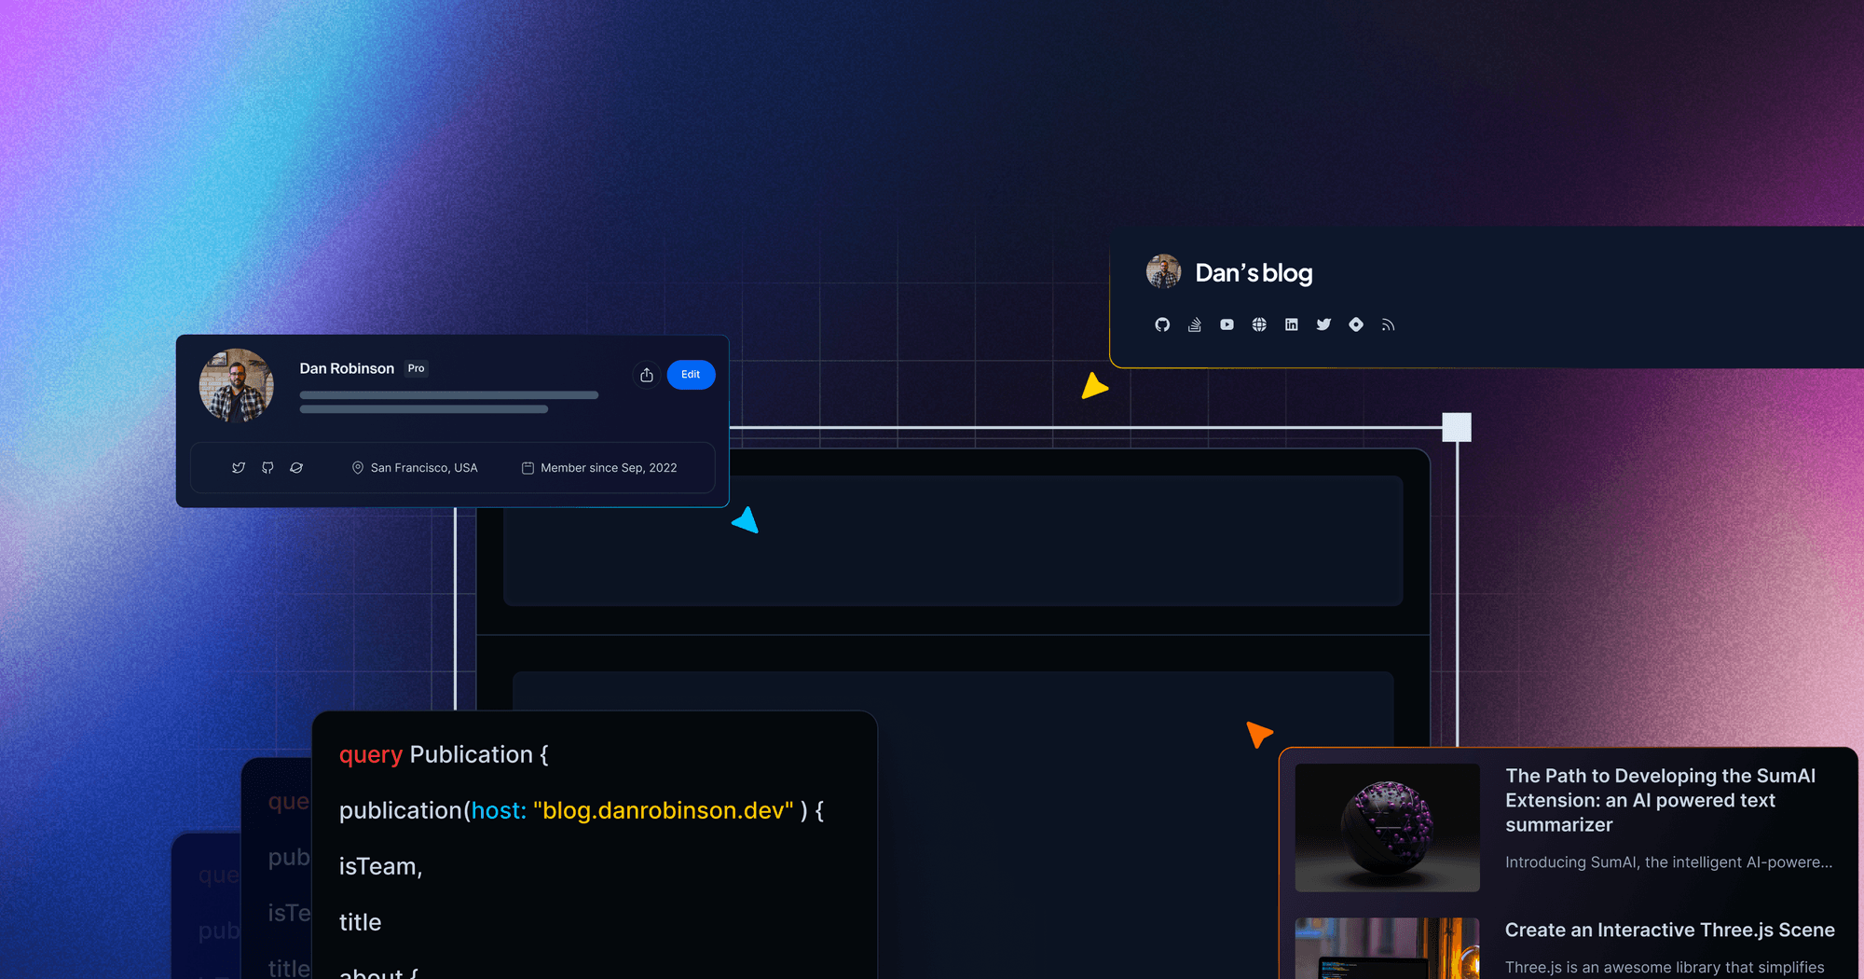Click the GitHub outline icon on the profile card
1864x979 pixels.
coord(267,468)
